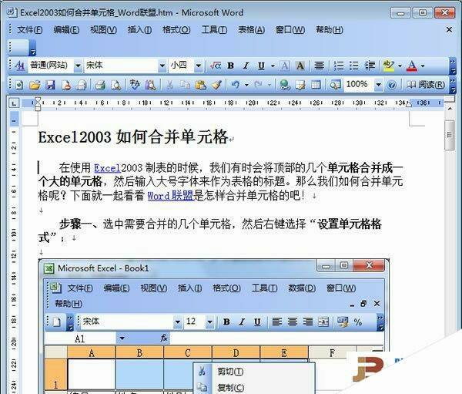Click the Equation editor icon in Word toolbar
Screen dimensions: 462x394
[216, 66]
